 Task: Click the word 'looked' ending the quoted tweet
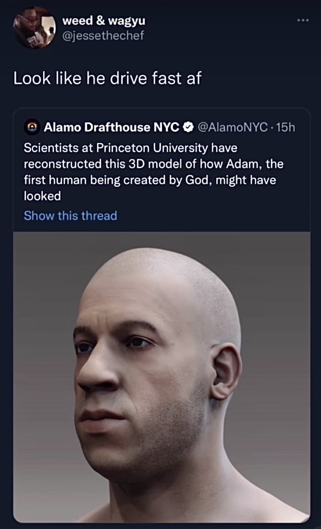[x=42, y=197]
